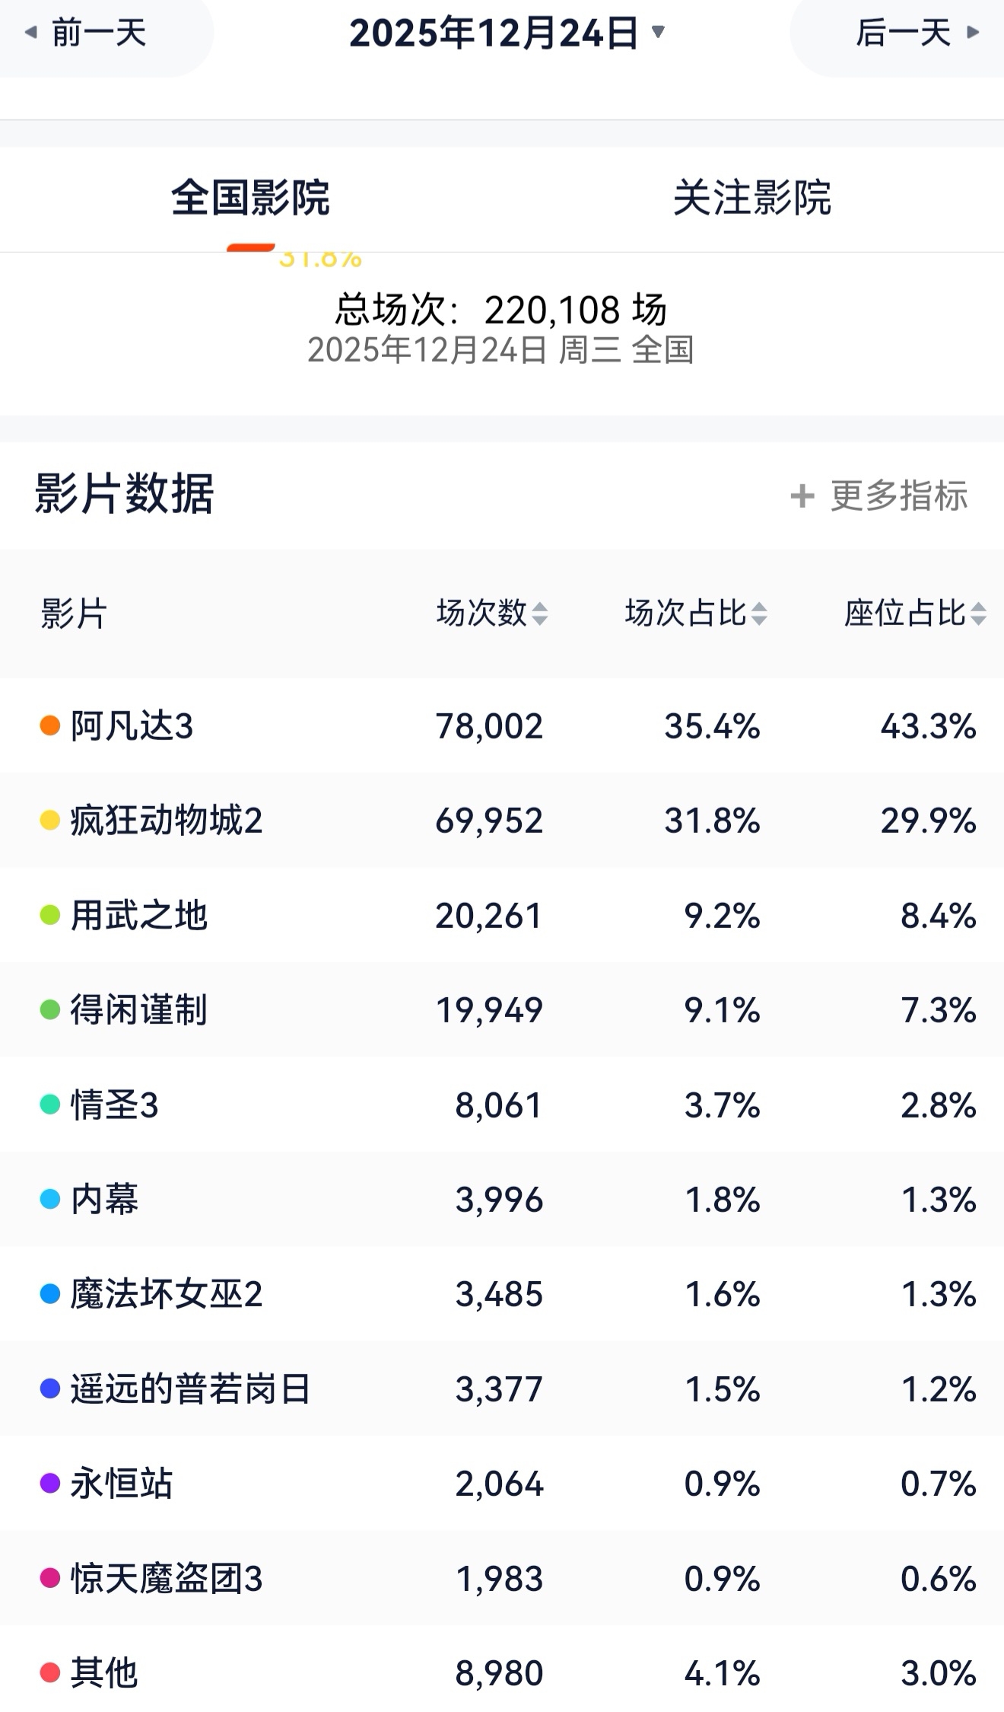This screenshot has width=1004, height=1712.
Task: Click the plus icon for 更多指标
Action: (x=802, y=496)
